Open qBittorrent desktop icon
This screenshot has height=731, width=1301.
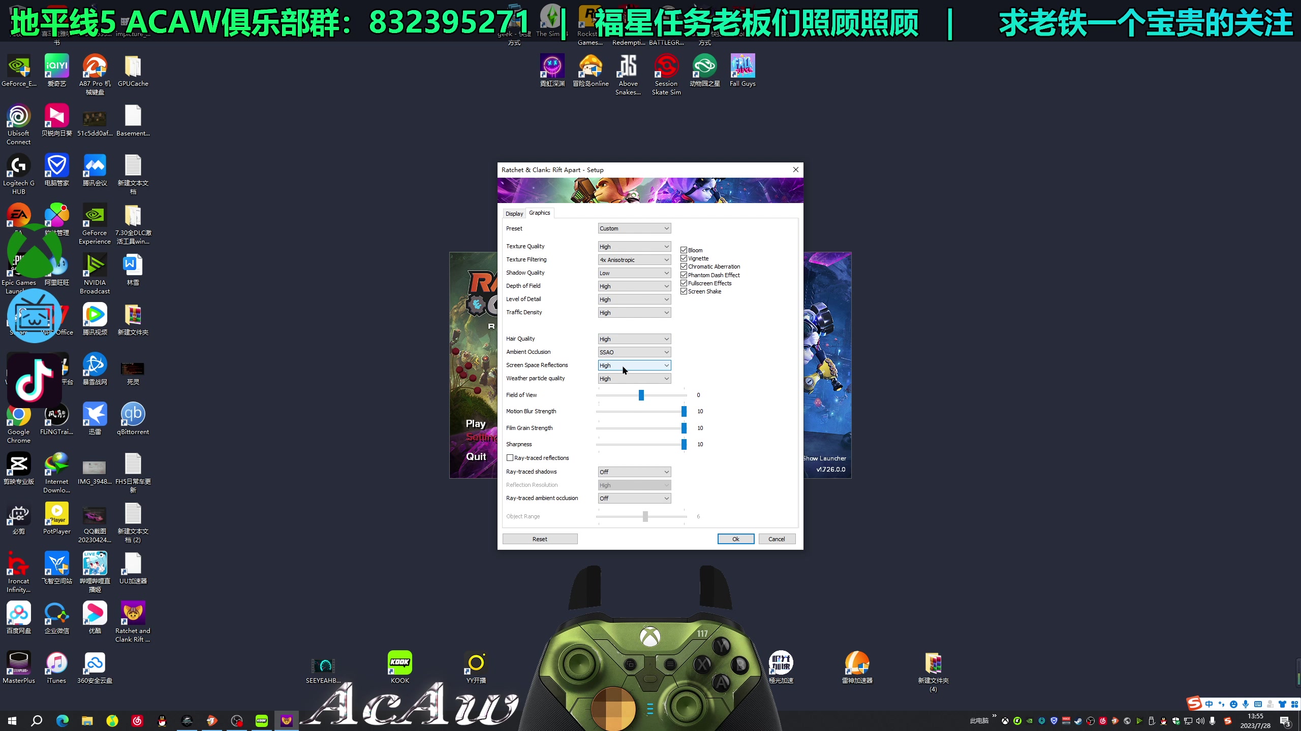click(133, 419)
